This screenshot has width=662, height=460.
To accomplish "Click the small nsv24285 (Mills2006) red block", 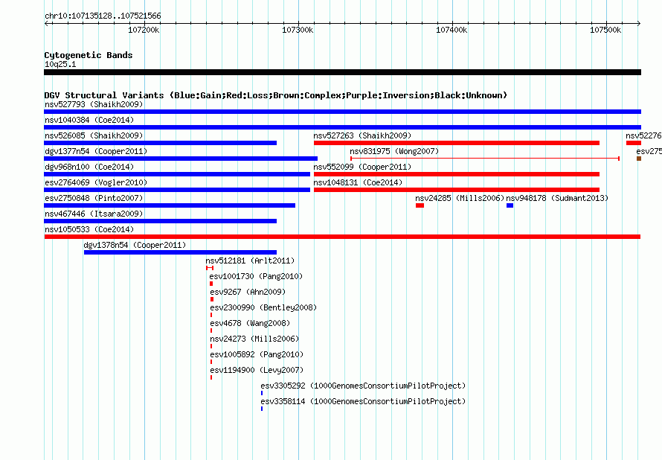I will pyautogui.click(x=420, y=205).
